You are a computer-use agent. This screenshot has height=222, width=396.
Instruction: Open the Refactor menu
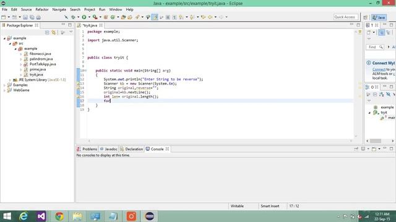tap(42, 10)
